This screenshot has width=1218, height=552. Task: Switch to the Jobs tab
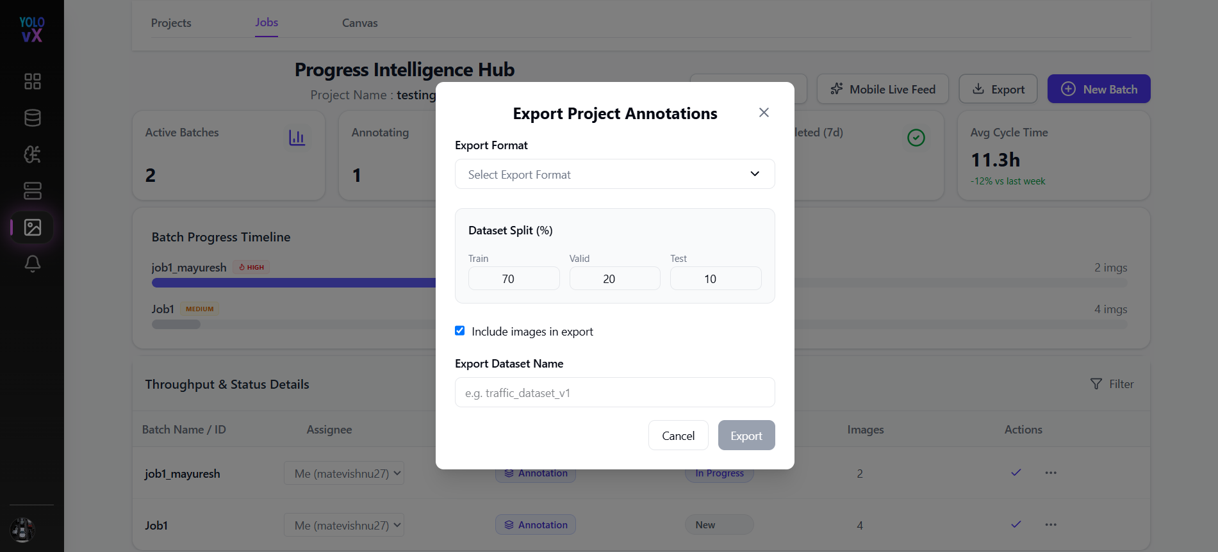coord(267,22)
